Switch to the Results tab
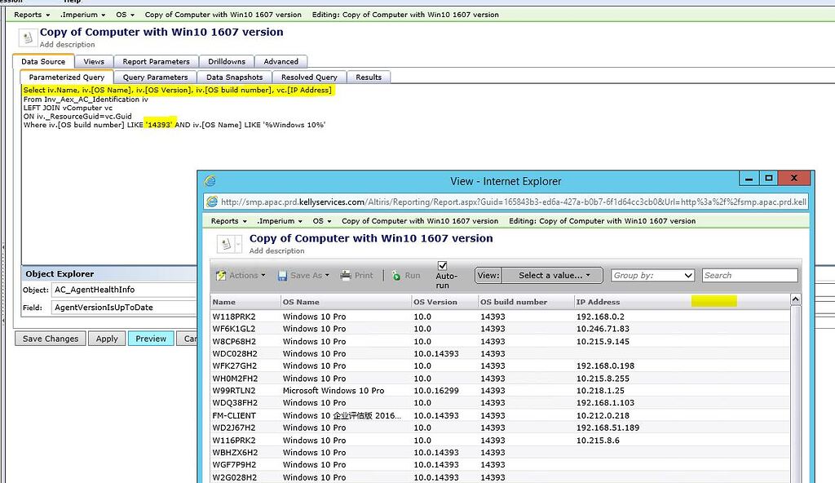 [369, 77]
